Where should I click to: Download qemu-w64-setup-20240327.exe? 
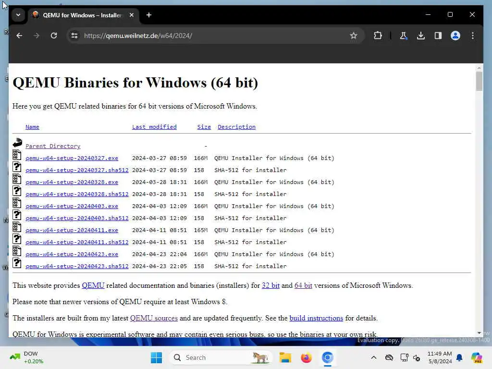click(x=72, y=158)
